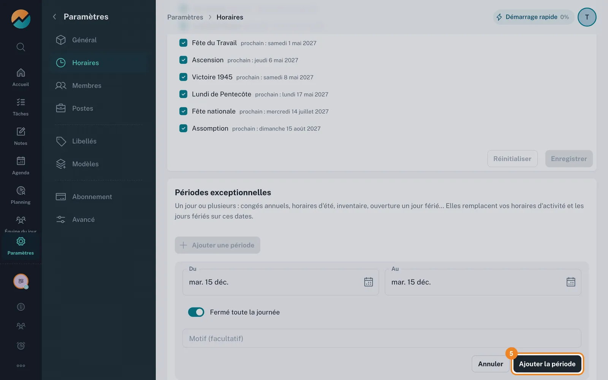This screenshot has width=608, height=380.
Task: Click the Ajouter la période button
Action: click(x=547, y=364)
